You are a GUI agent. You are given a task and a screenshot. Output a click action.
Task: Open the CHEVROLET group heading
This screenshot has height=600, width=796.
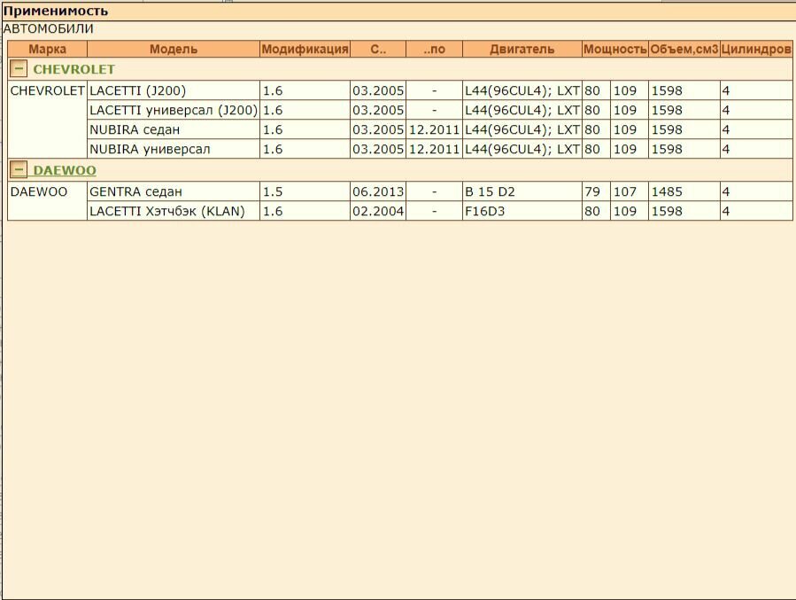[x=73, y=69]
